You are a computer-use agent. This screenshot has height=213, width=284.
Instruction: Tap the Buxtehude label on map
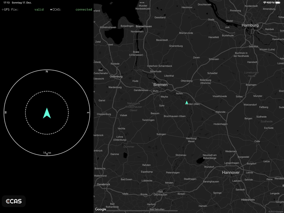[x=228, y=36]
